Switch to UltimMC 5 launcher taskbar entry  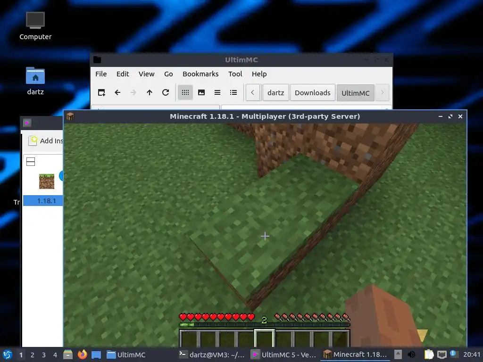[x=283, y=354]
